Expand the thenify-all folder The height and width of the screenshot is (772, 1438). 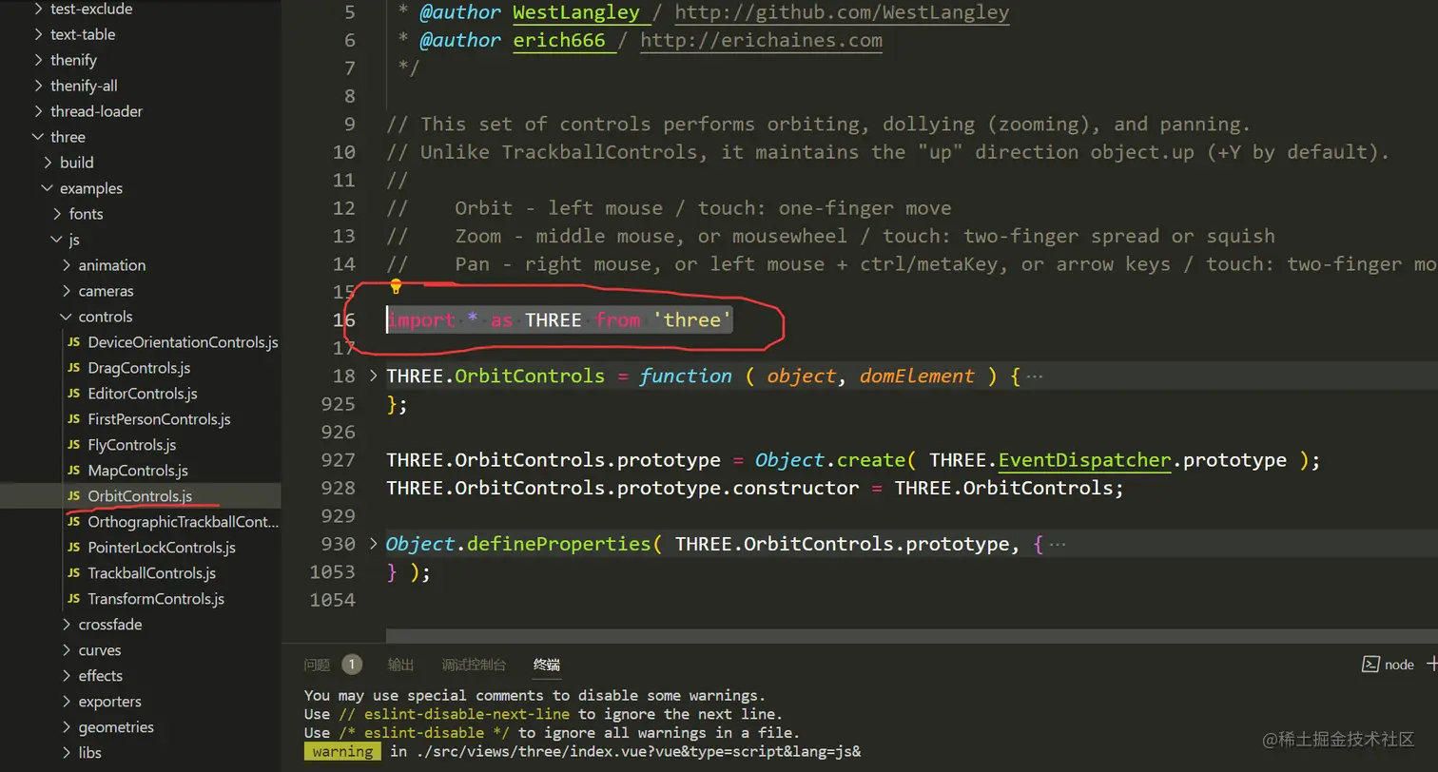click(38, 86)
